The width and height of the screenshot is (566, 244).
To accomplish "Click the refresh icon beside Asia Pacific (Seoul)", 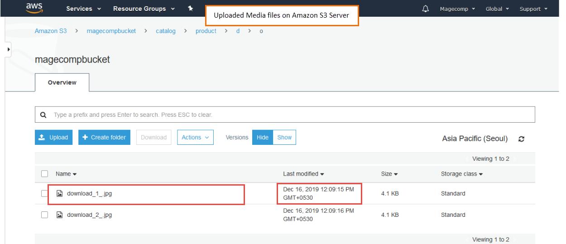I will (521, 139).
